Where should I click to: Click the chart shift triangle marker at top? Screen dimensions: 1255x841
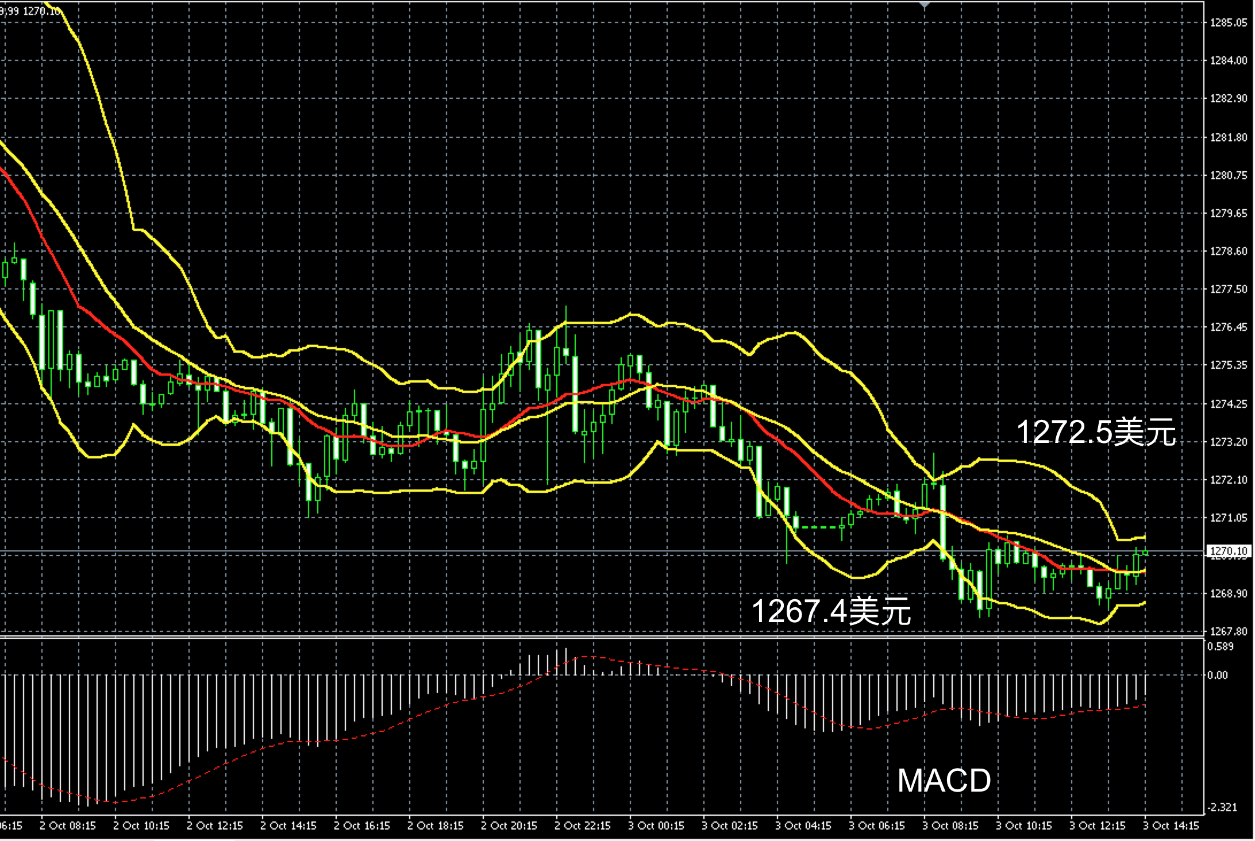925,5
